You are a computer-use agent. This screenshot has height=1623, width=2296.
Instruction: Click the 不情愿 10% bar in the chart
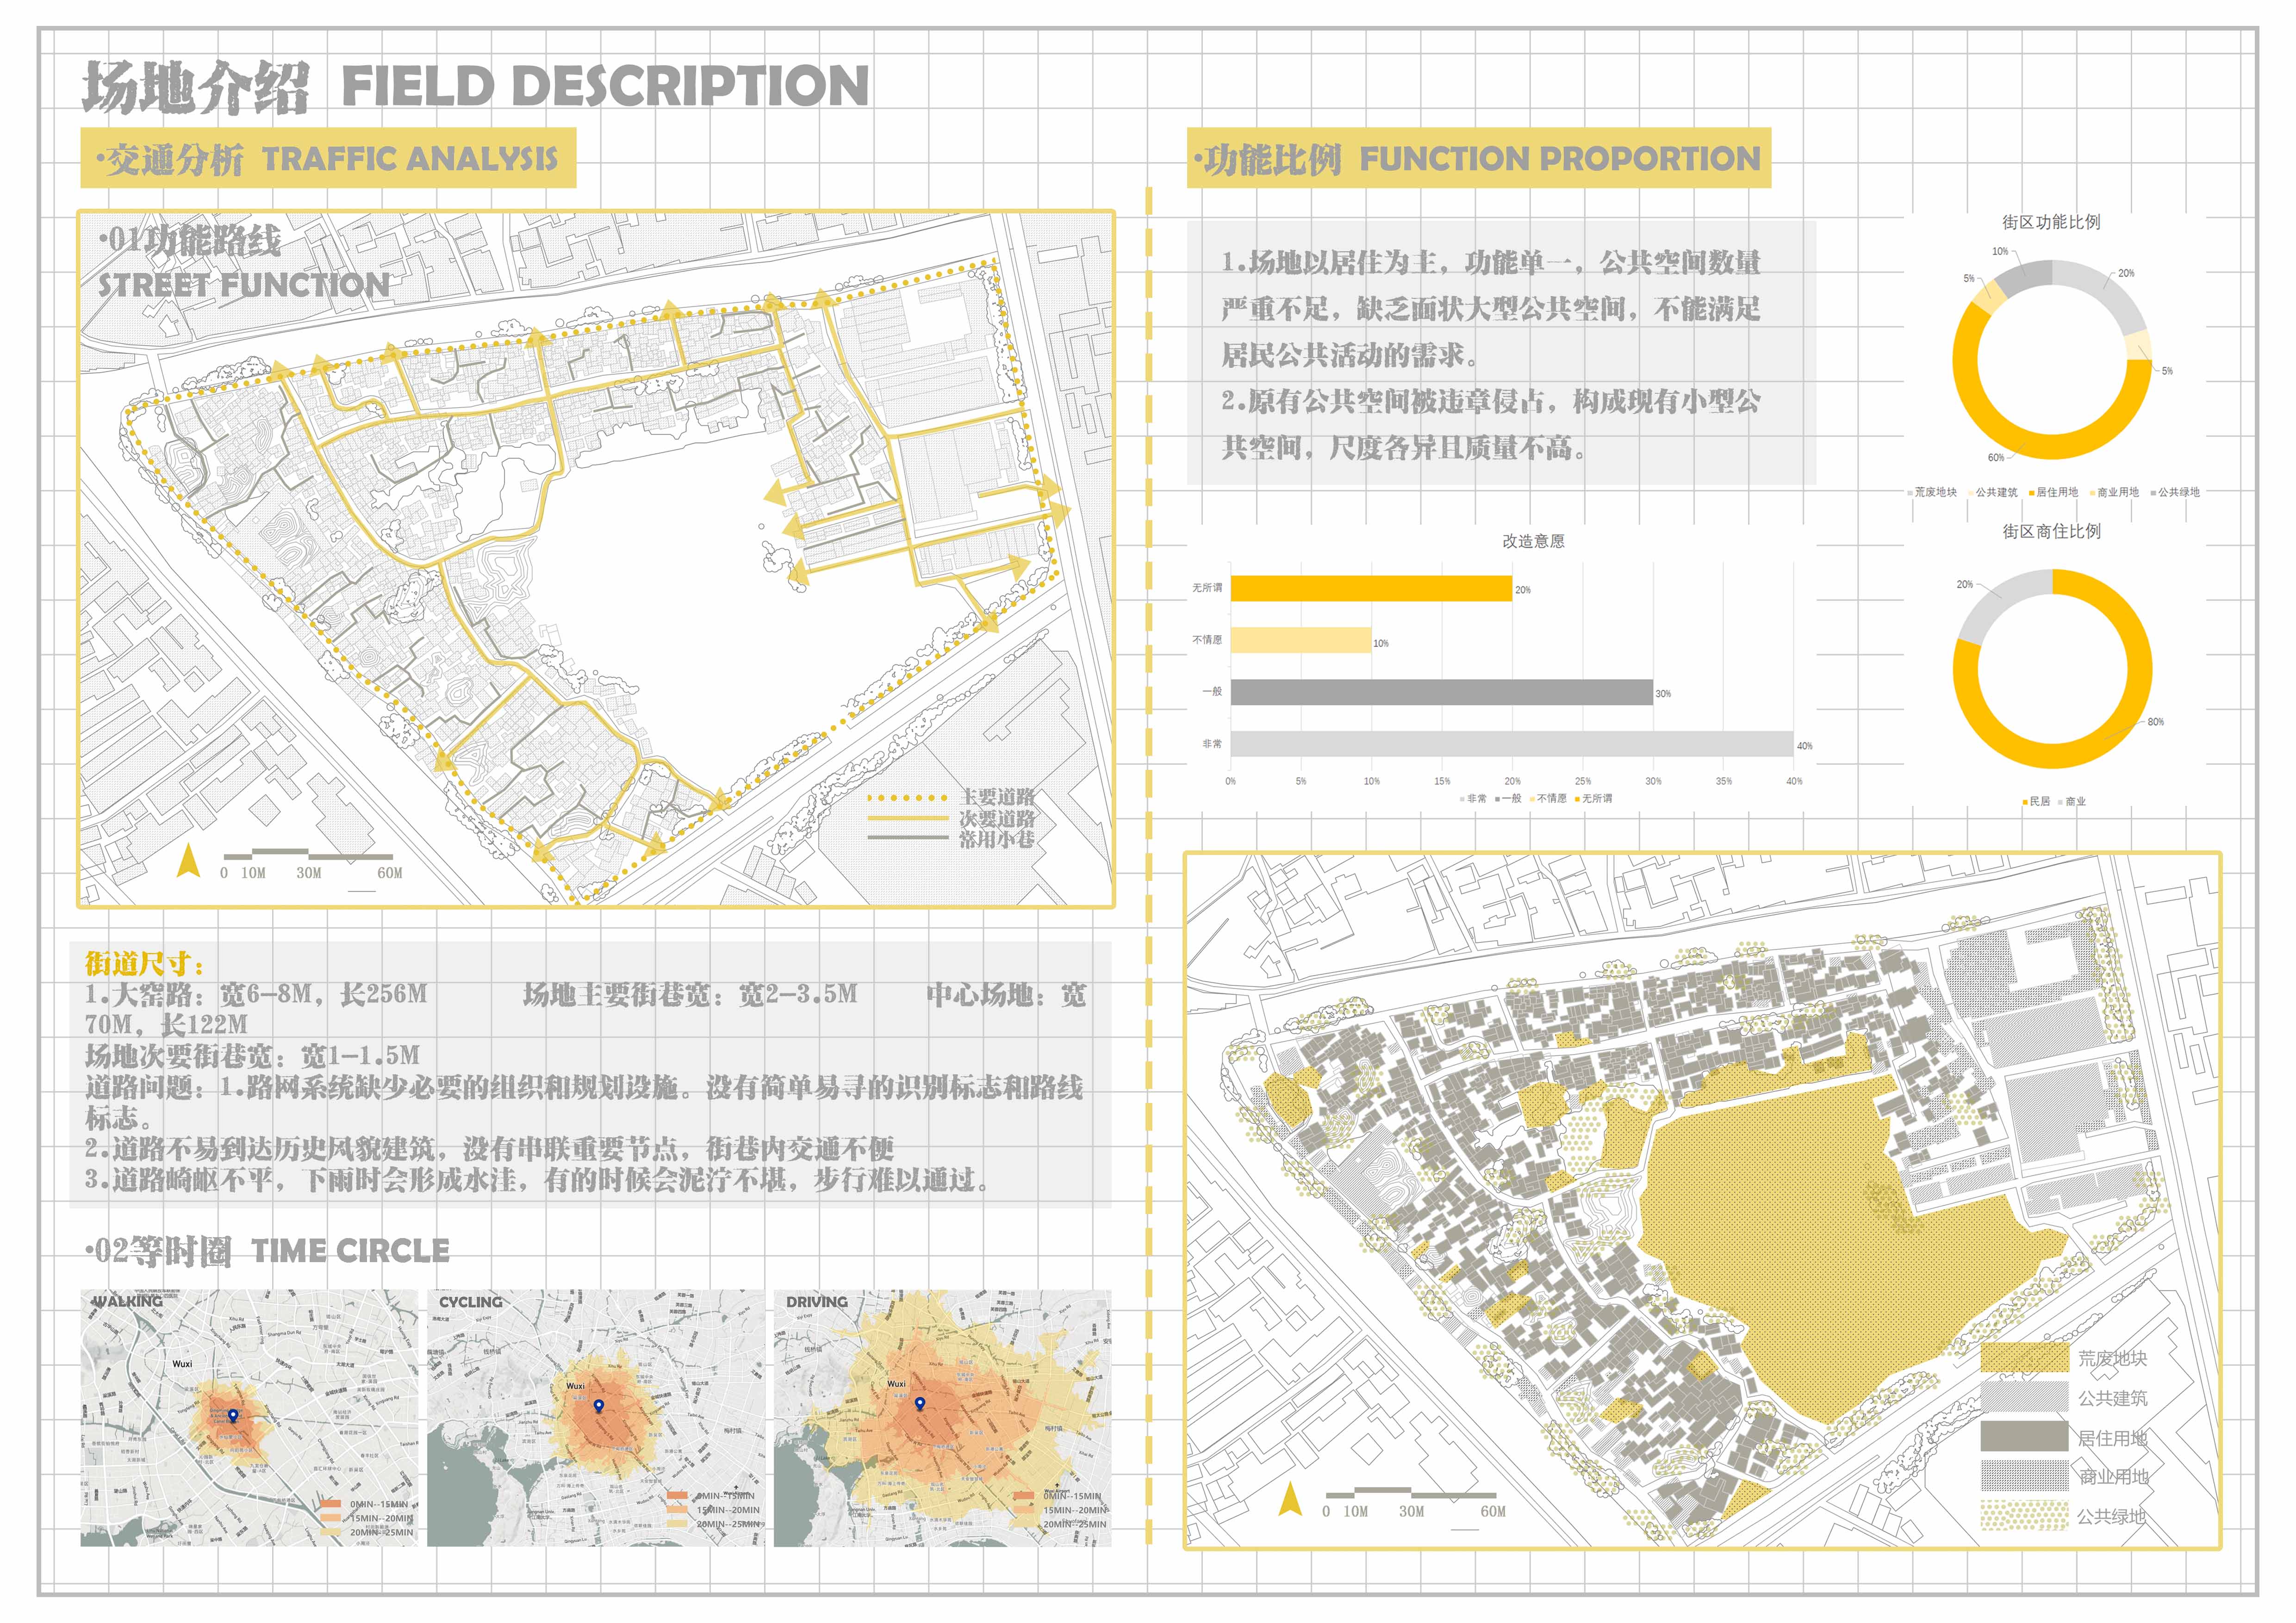point(1301,639)
